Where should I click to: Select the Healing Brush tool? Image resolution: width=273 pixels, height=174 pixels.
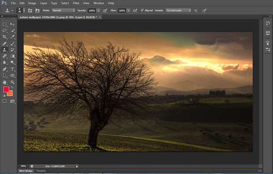[x=5, y=44]
